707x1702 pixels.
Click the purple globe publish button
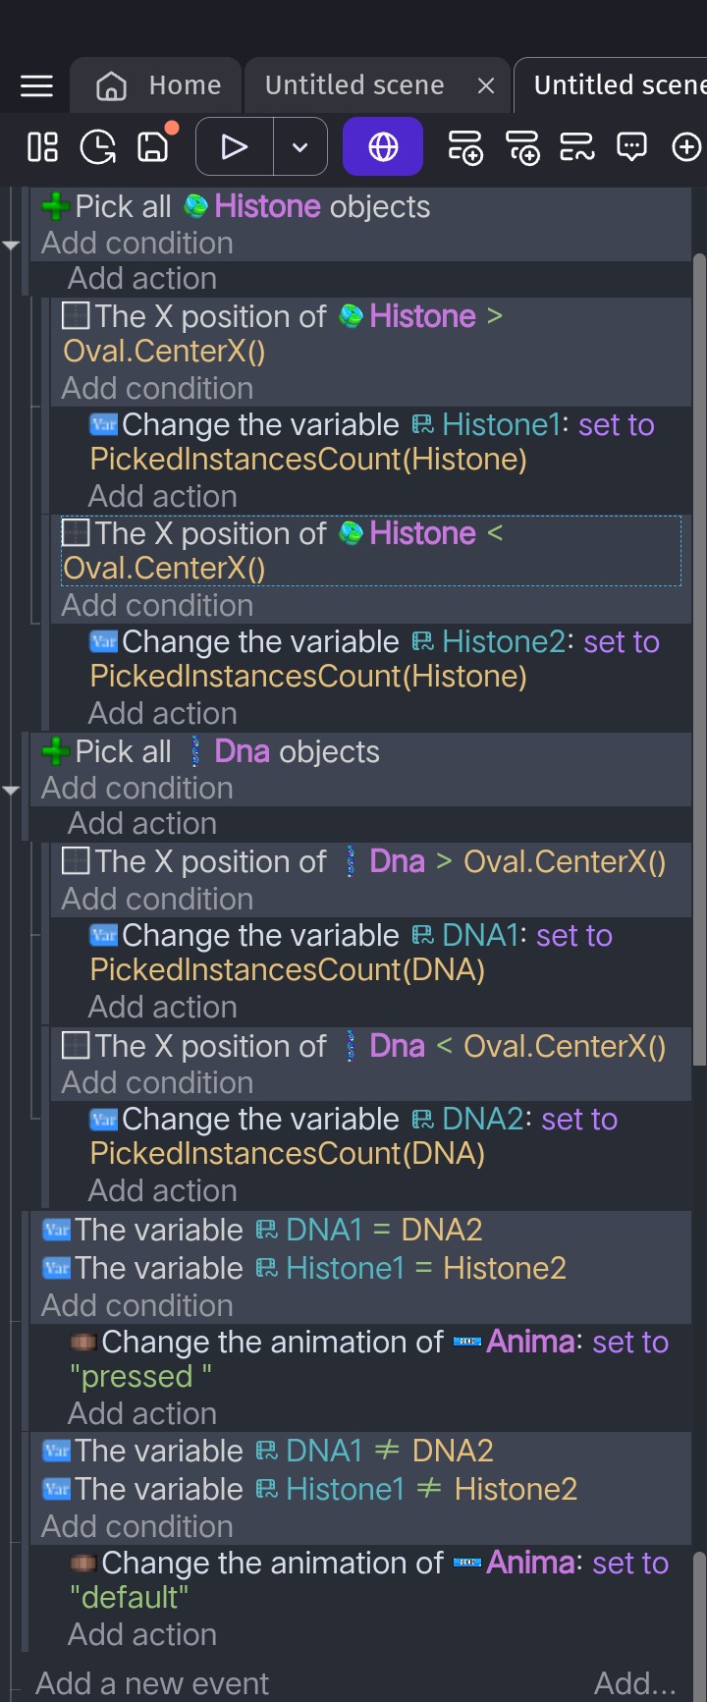[x=383, y=147]
